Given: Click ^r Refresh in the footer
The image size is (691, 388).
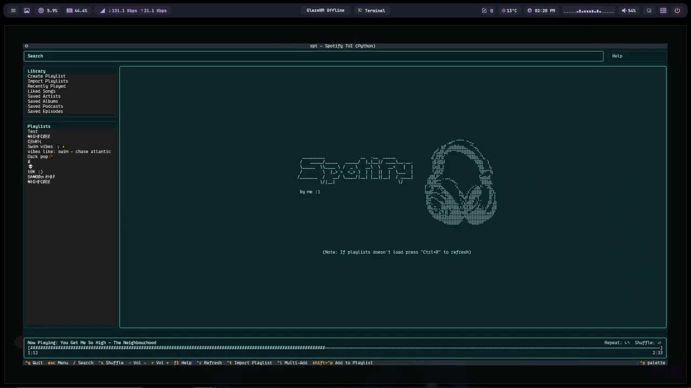Looking at the screenshot, I should [x=209, y=363].
